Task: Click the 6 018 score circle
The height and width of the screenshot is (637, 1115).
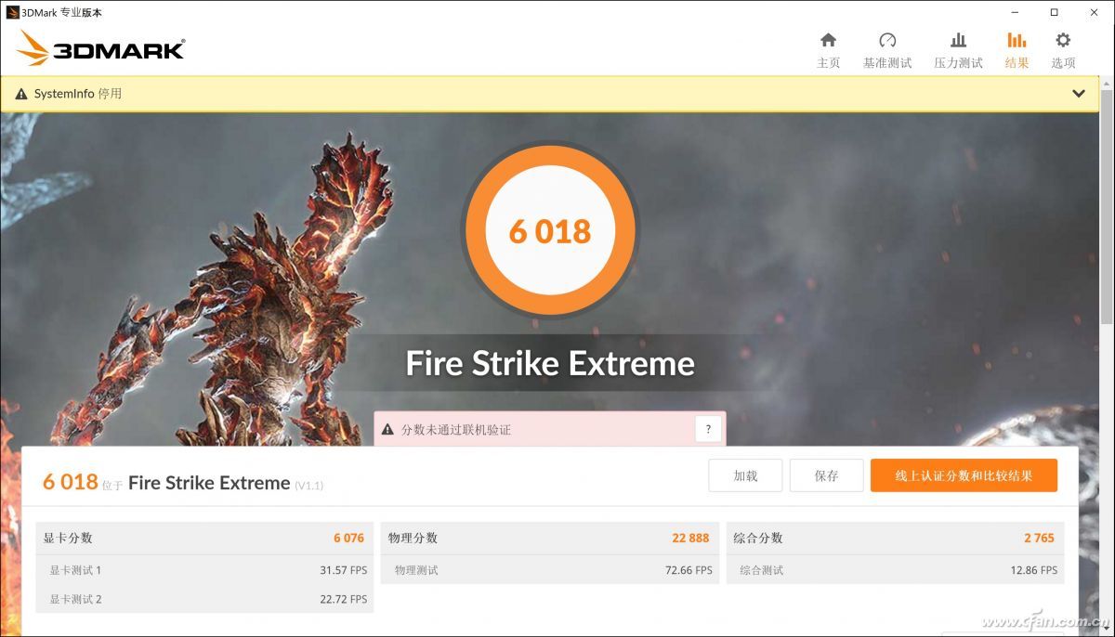Action: (550, 230)
